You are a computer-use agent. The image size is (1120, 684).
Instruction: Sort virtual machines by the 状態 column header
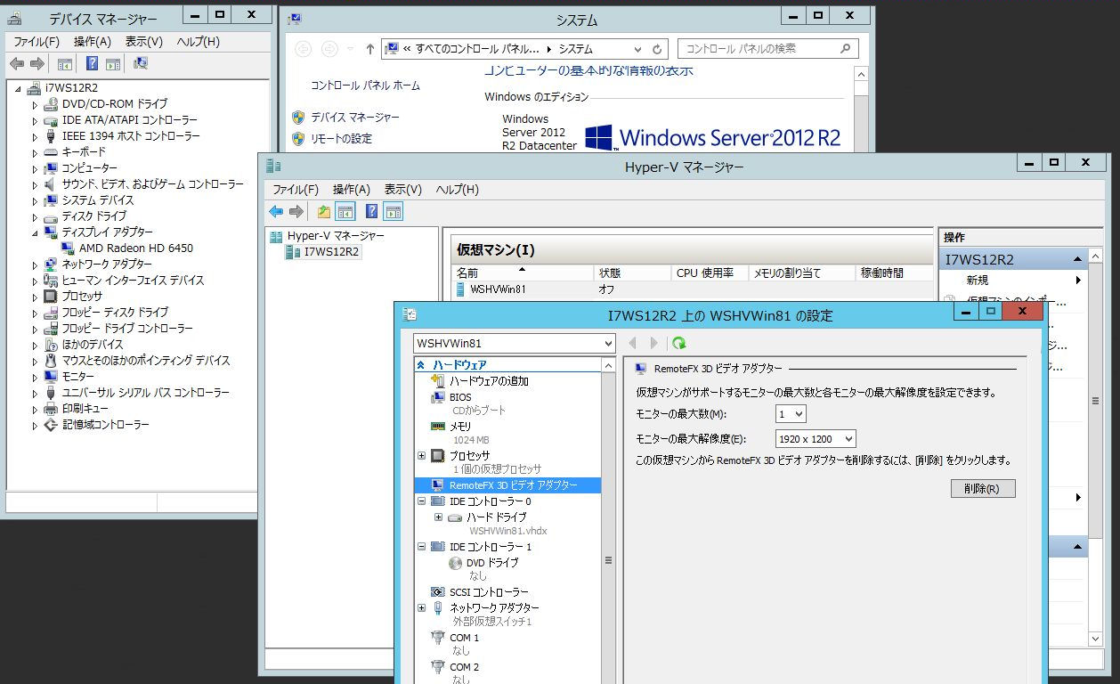pyautogui.click(x=632, y=273)
